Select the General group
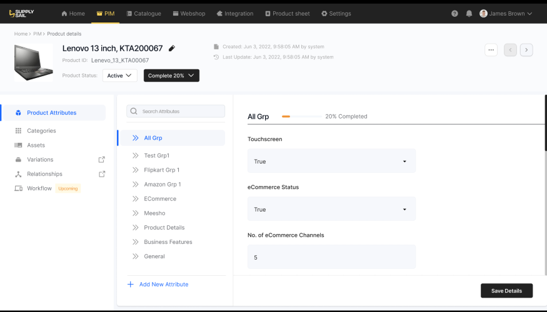The height and width of the screenshot is (312, 547). (x=154, y=256)
